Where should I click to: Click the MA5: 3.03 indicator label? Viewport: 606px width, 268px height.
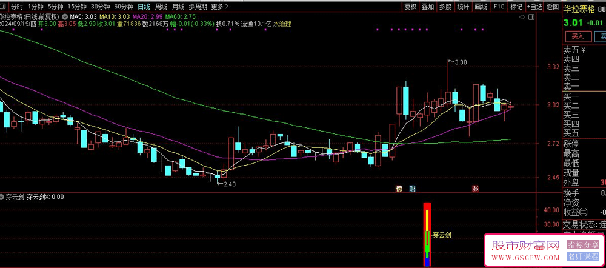click(x=83, y=17)
